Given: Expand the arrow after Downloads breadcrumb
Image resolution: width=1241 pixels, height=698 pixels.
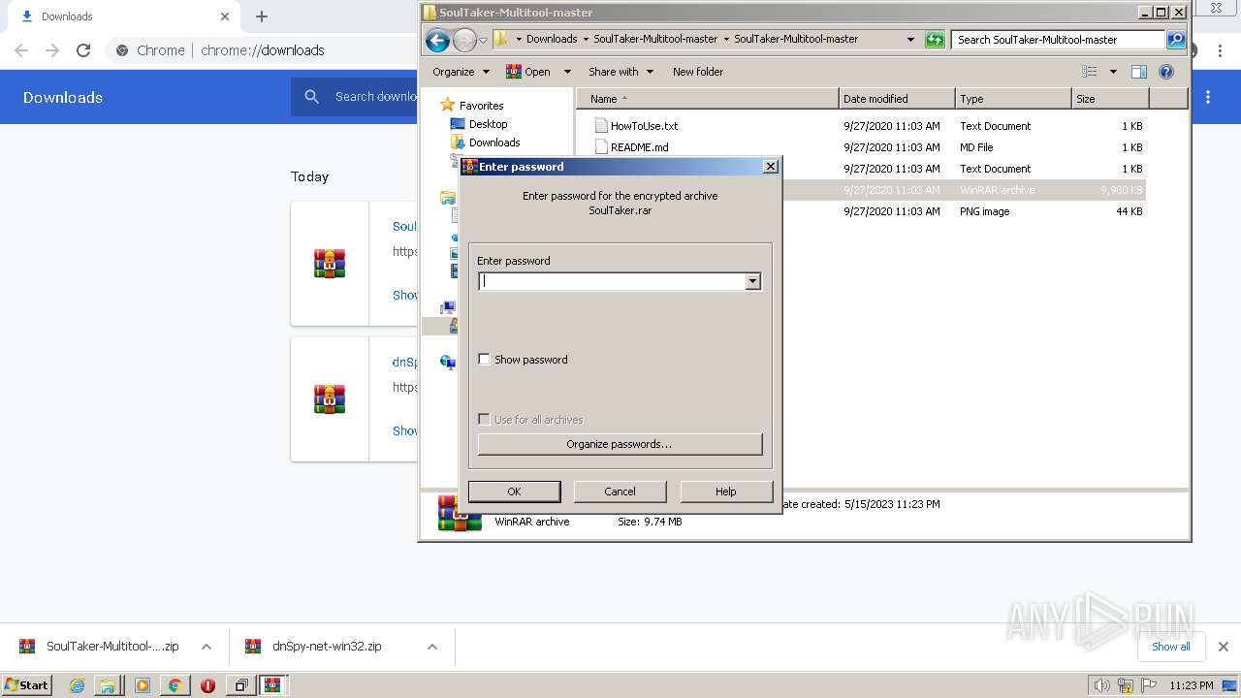Looking at the screenshot, I should (x=586, y=40).
